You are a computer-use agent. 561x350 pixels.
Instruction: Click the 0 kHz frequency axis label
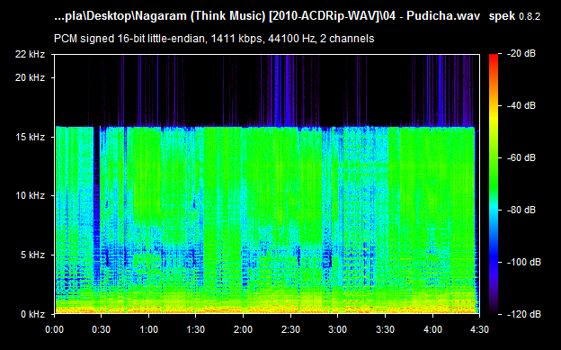point(32,314)
